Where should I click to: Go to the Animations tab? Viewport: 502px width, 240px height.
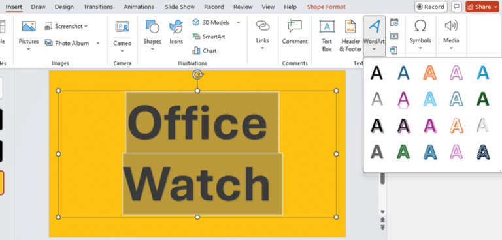tap(139, 7)
